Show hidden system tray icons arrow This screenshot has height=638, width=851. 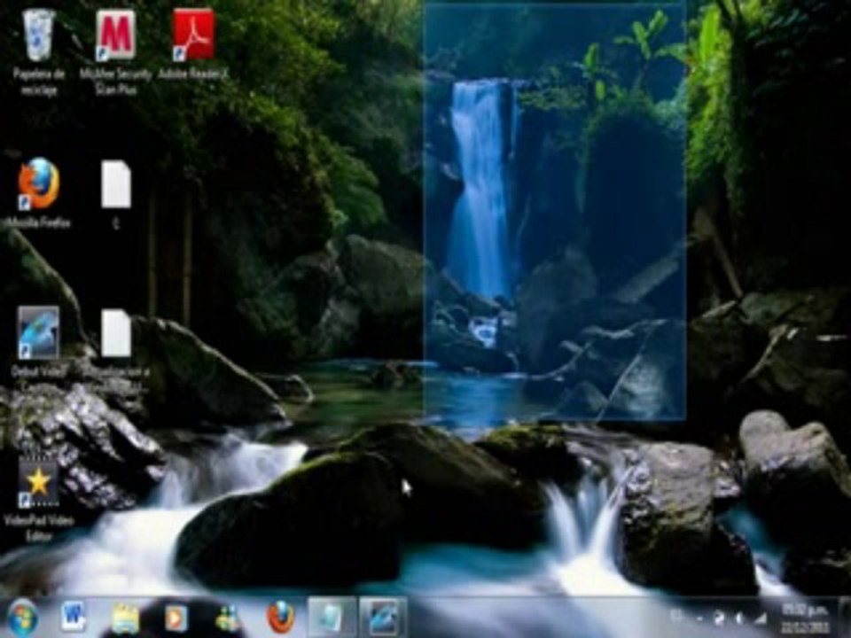coord(699,618)
